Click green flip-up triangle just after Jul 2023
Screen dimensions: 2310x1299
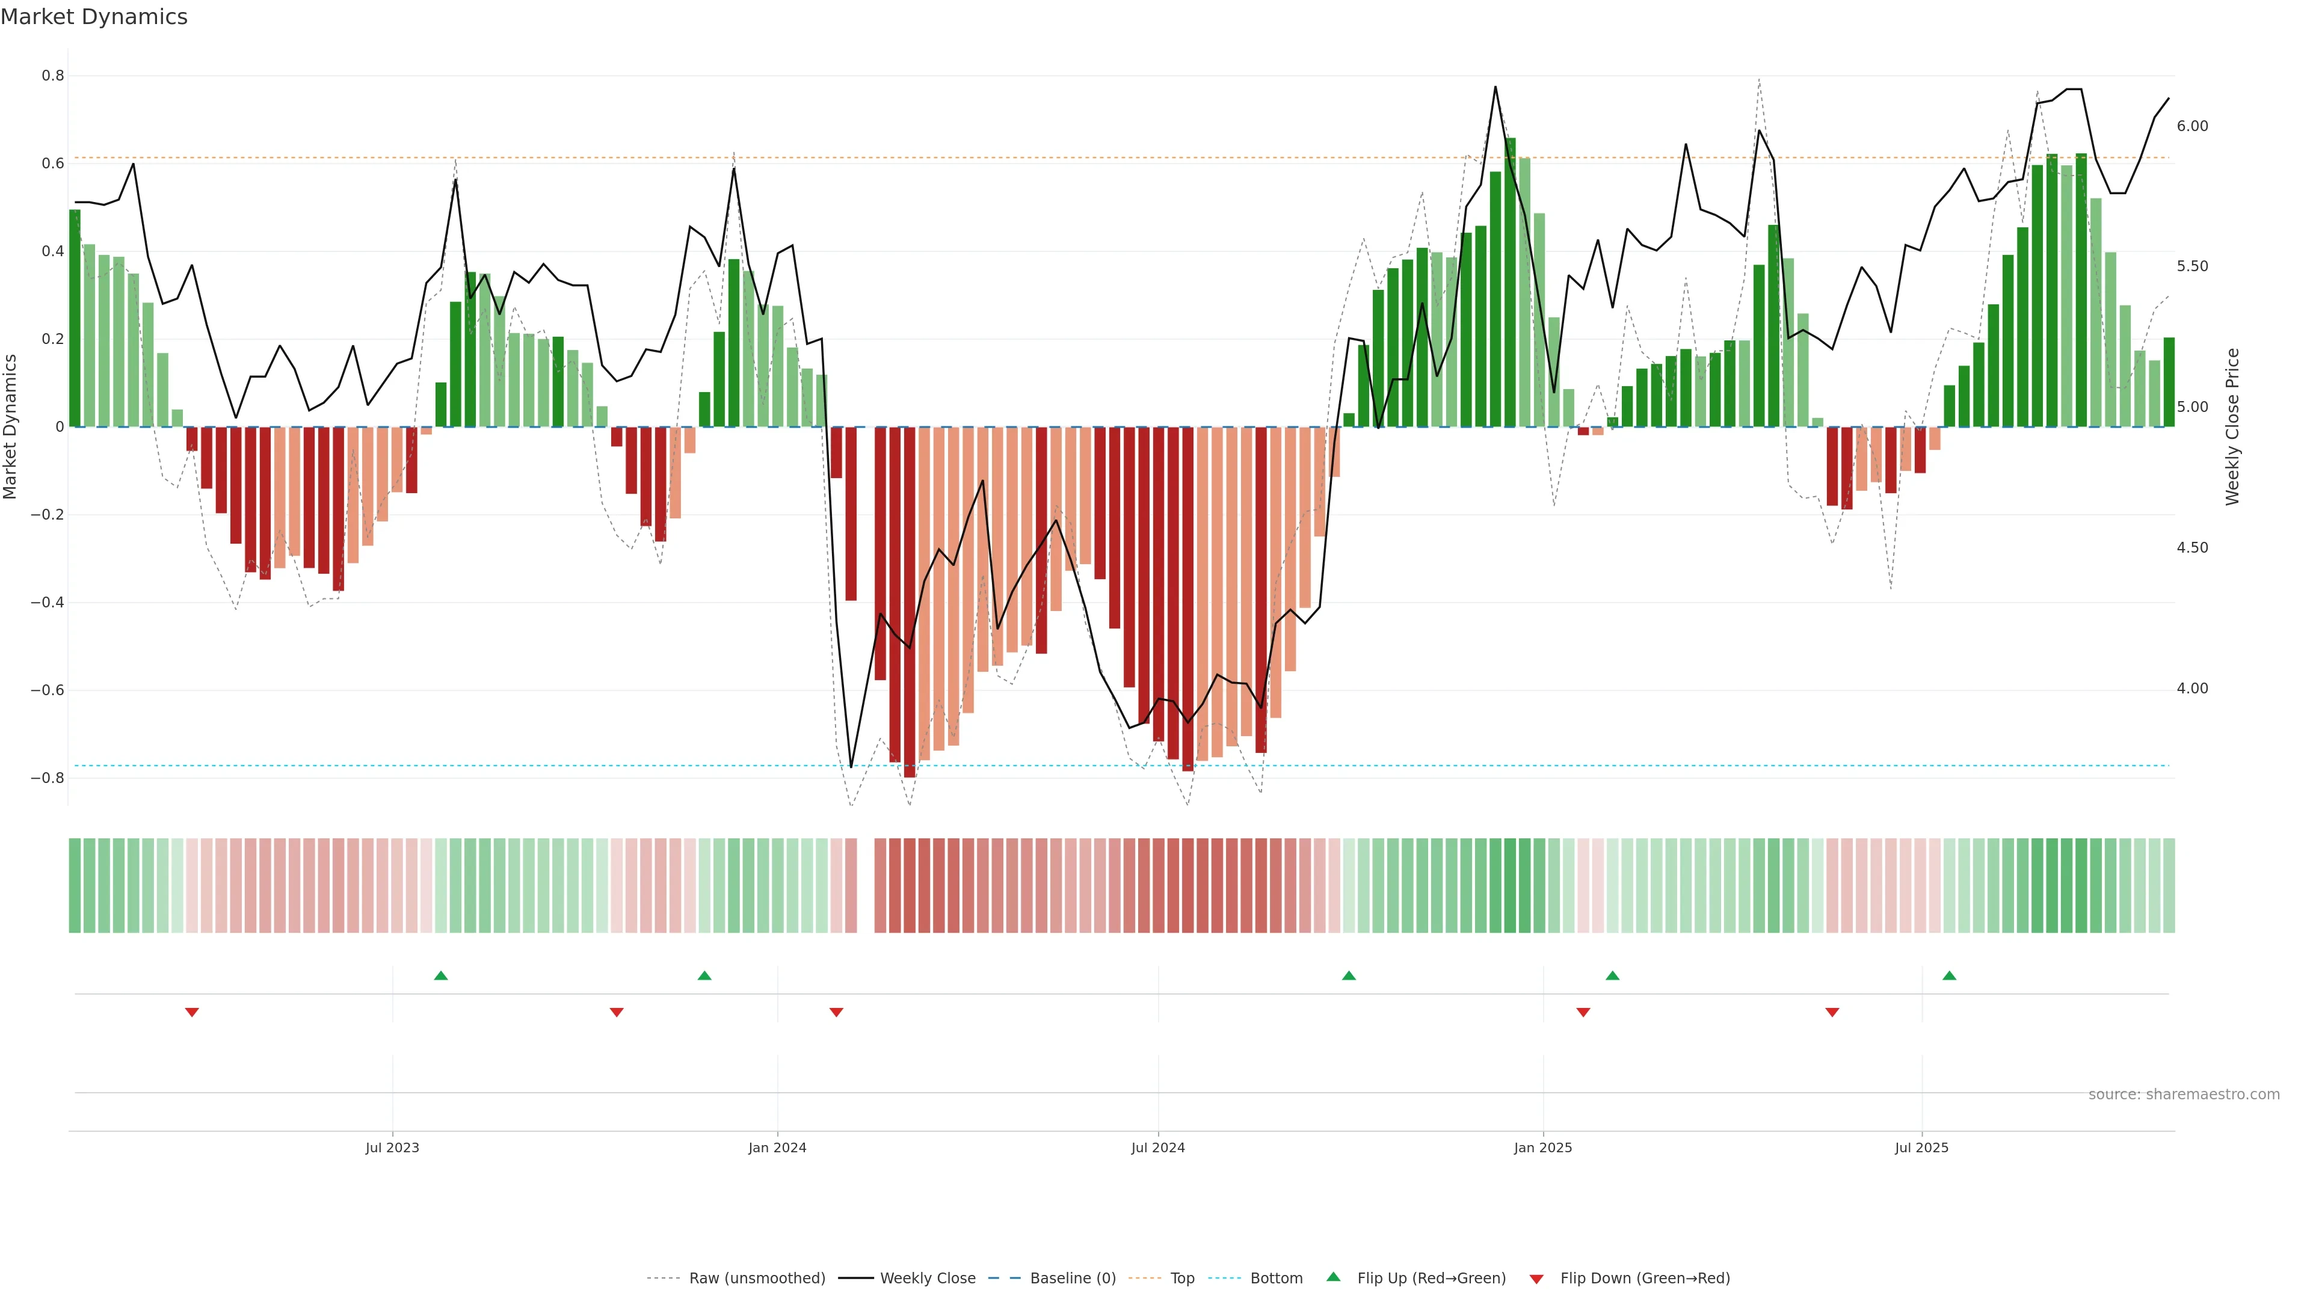[x=440, y=975]
